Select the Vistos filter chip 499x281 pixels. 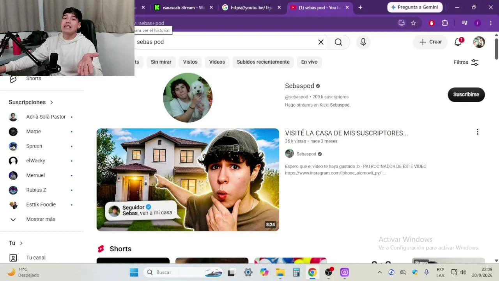pos(190,62)
